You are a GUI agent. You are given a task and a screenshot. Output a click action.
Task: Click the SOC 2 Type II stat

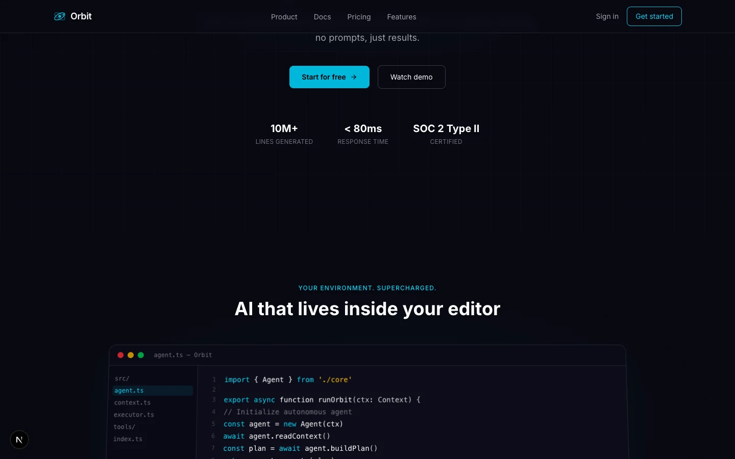point(446,134)
